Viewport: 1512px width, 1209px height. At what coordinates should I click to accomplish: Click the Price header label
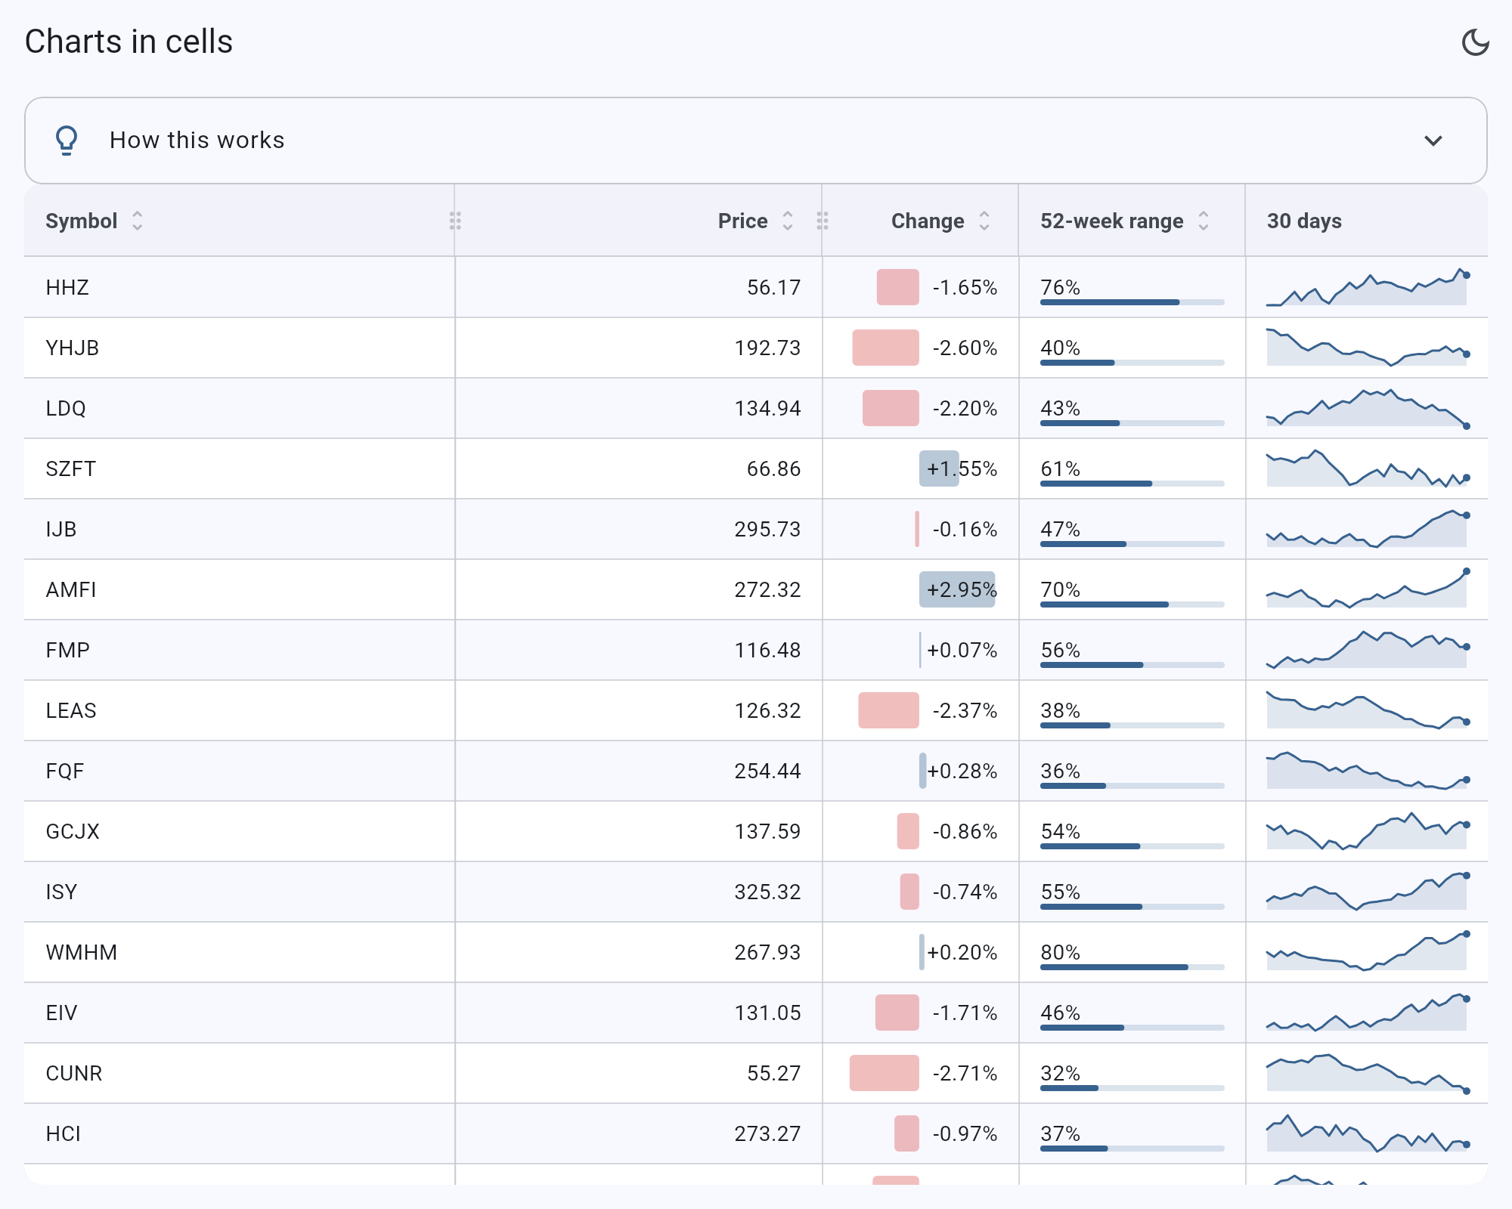click(742, 221)
